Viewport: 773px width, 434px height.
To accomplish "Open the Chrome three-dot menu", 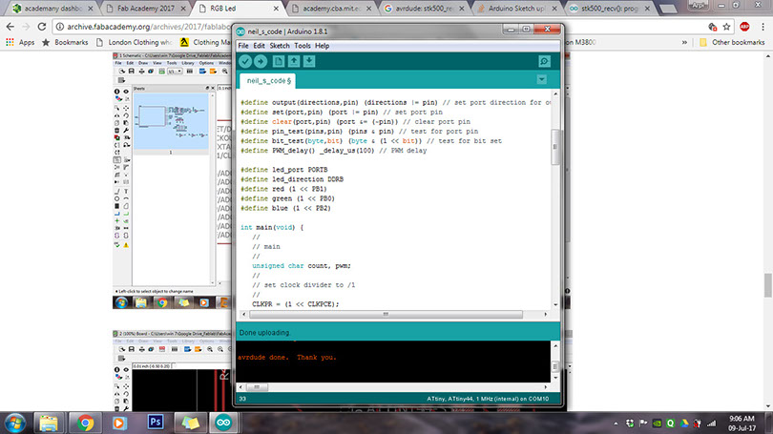I will pyautogui.click(x=763, y=27).
